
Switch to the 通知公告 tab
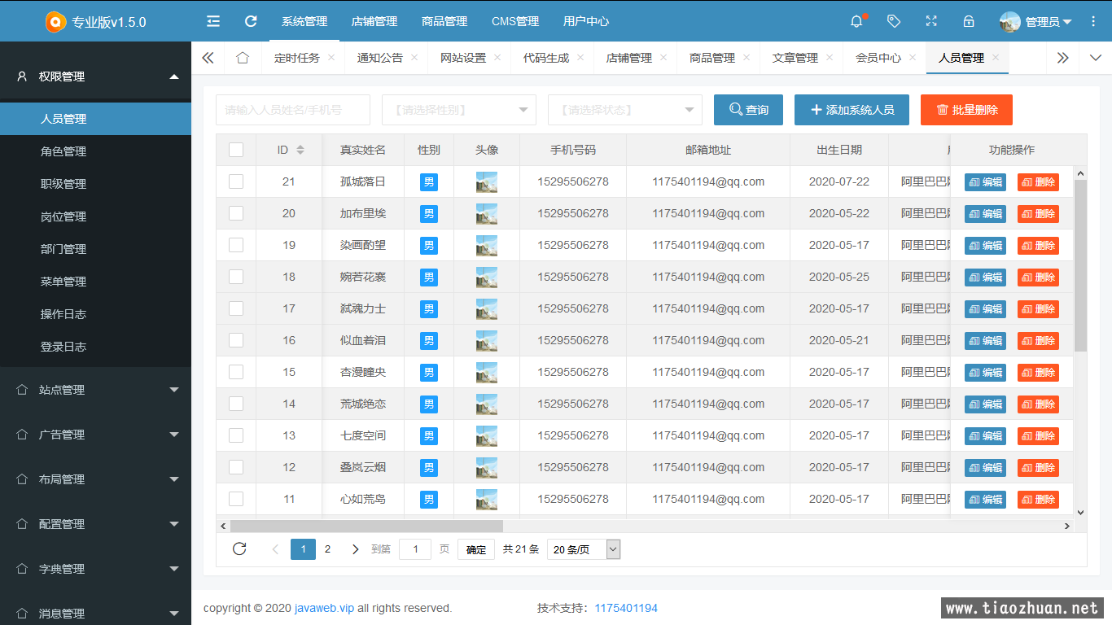click(x=380, y=58)
